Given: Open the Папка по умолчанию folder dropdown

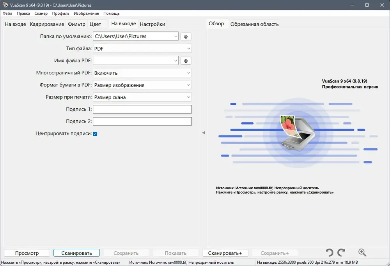Looking at the screenshot, I should pos(136,36).
